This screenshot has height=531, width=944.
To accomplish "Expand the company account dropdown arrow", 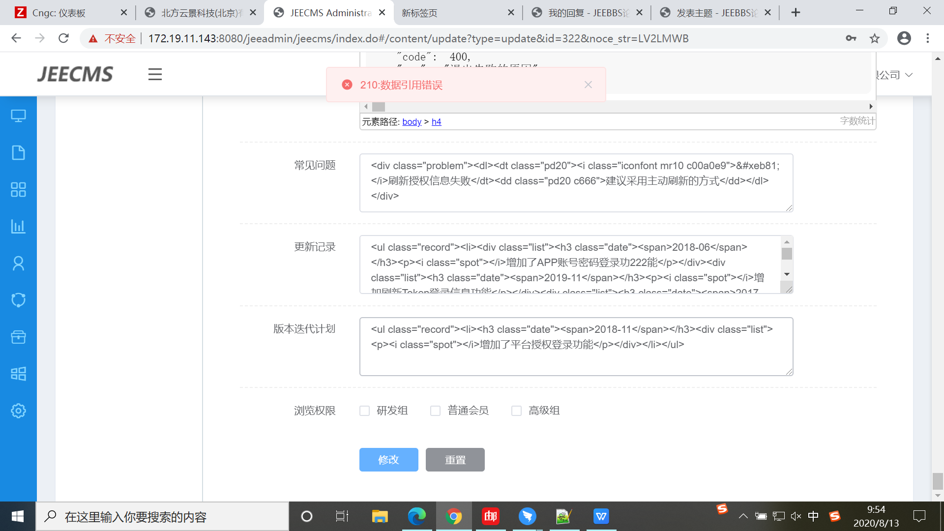I will click(909, 75).
